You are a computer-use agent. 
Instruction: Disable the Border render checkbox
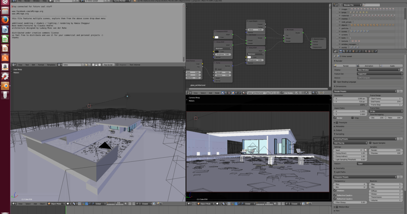tap(334, 118)
